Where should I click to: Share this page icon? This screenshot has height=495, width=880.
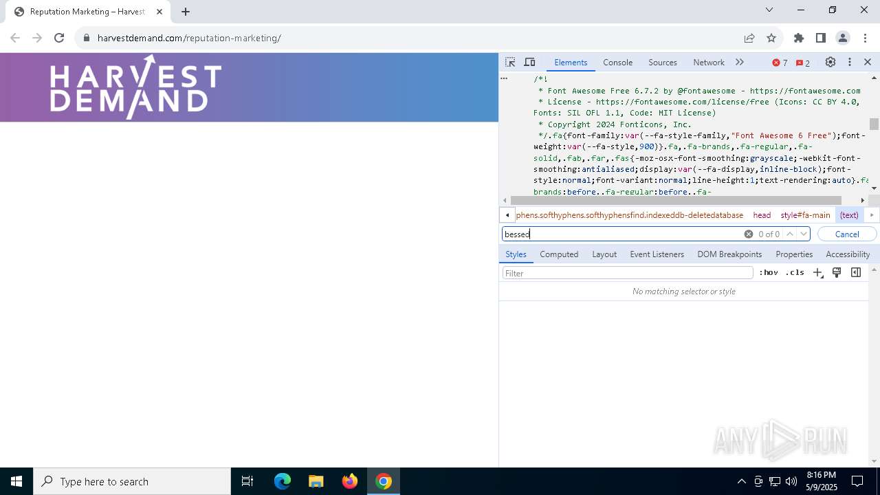pos(749,38)
